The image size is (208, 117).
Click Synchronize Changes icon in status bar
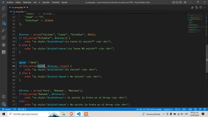[x=15, y=109]
